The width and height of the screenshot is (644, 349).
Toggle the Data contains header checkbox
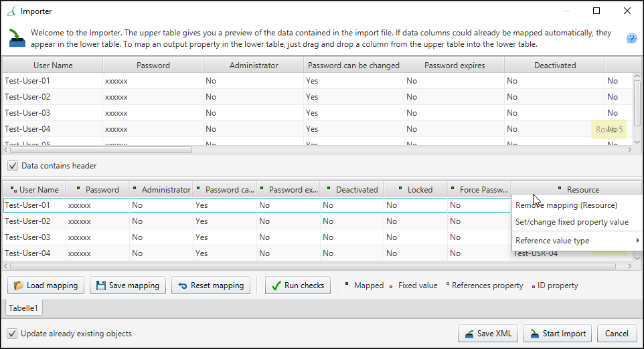[13, 166]
